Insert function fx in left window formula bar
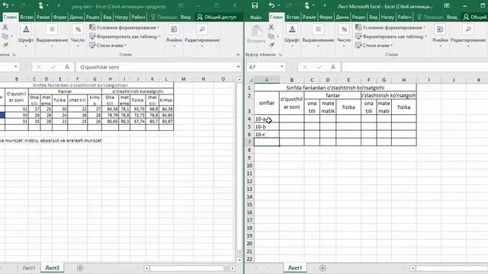This screenshot has width=488, height=274. pyautogui.click(x=67, y=67)
